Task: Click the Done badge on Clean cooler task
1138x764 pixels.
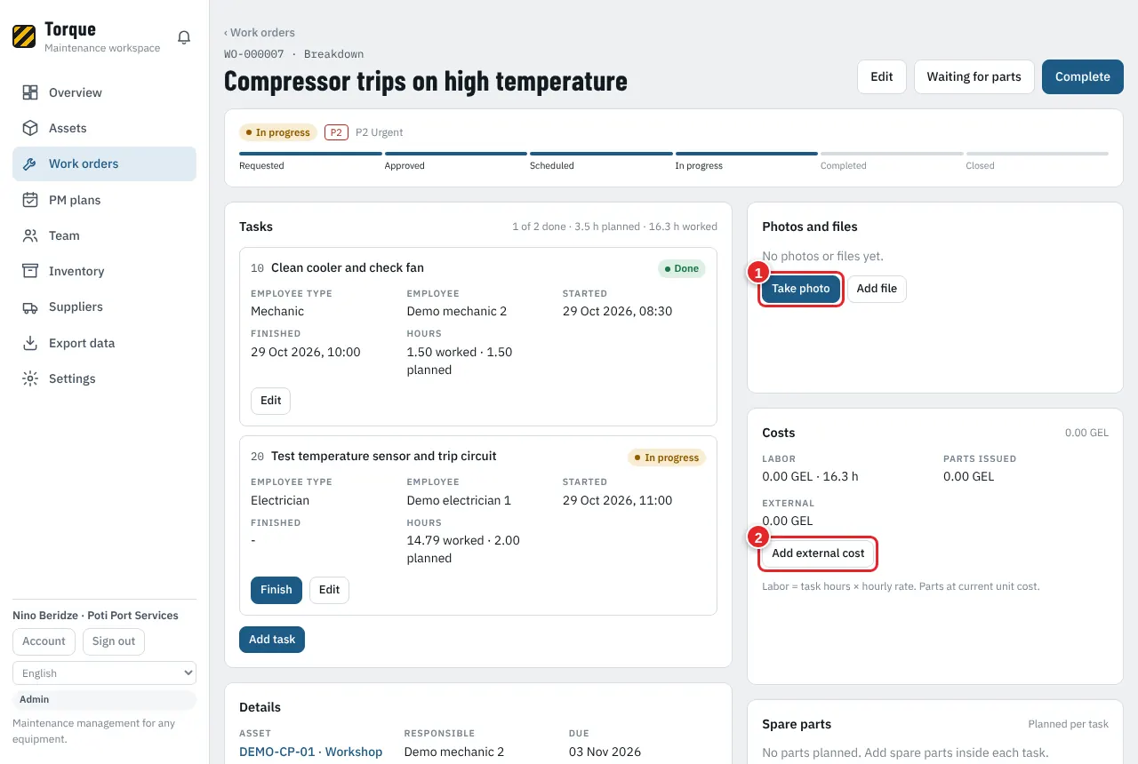Action: click(682, 268)
